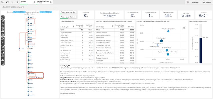The image size is (213, 99).
Task: Click the second coin-stack icon in toolbar
Action: (x=3, y=50)
